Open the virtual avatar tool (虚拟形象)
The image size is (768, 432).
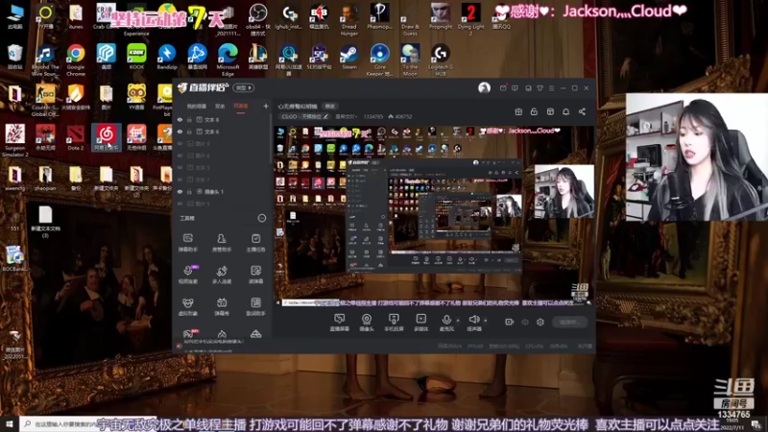(x=187, y=306)
